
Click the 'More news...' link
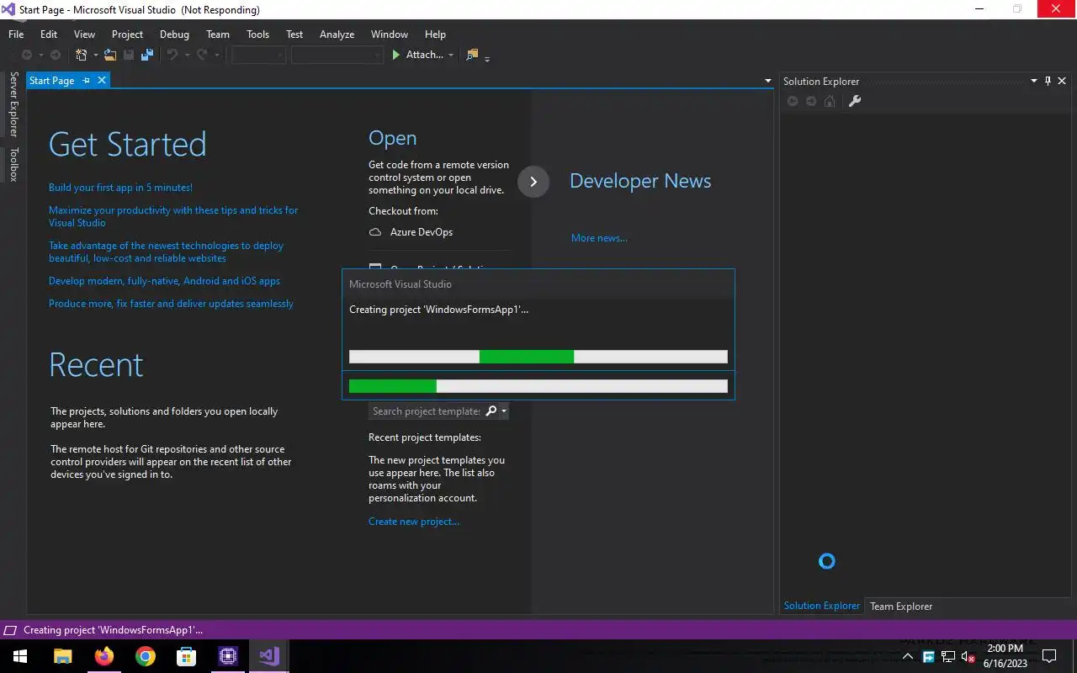click(x=599, y=238)
